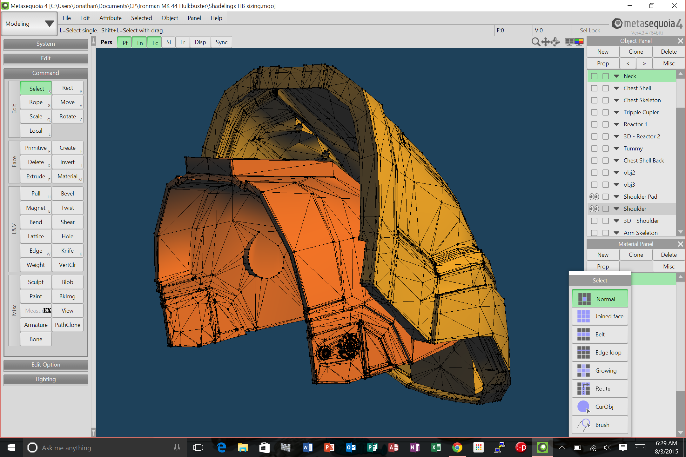
Task: Open the Modeling mode dropdown
Action: [x=29, y=24]
